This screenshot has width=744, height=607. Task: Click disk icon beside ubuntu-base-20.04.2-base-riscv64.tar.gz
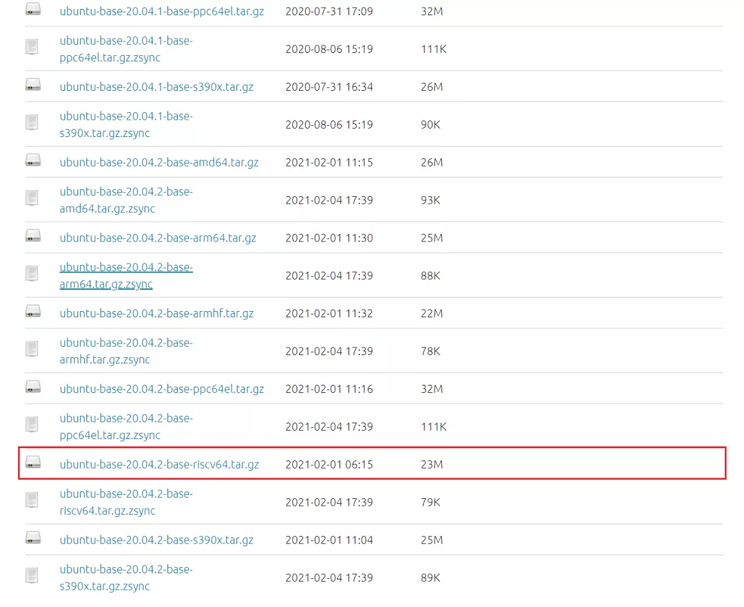coord(33,462)
